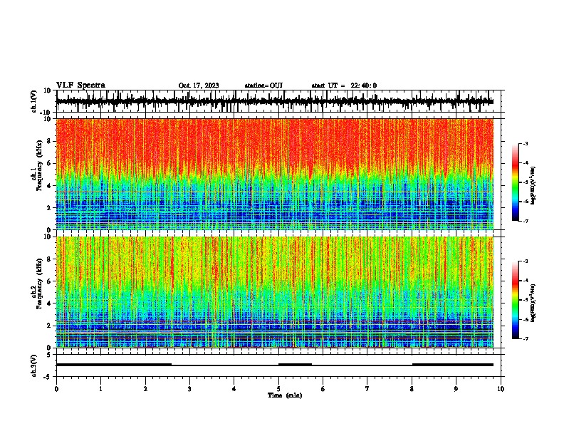
Task: Click the ch.2 spectrogram color bar
Action: click(516, 300)
